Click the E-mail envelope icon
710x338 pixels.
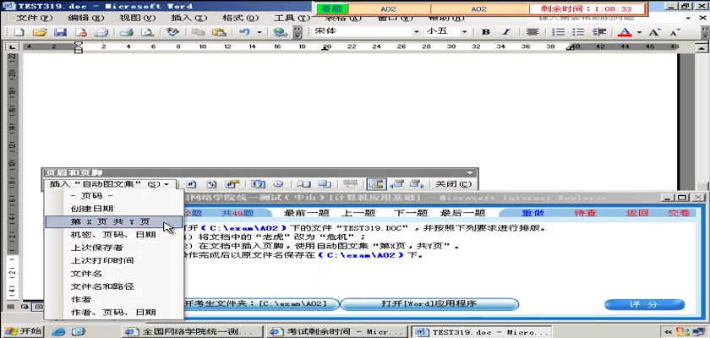pos(102,32)
